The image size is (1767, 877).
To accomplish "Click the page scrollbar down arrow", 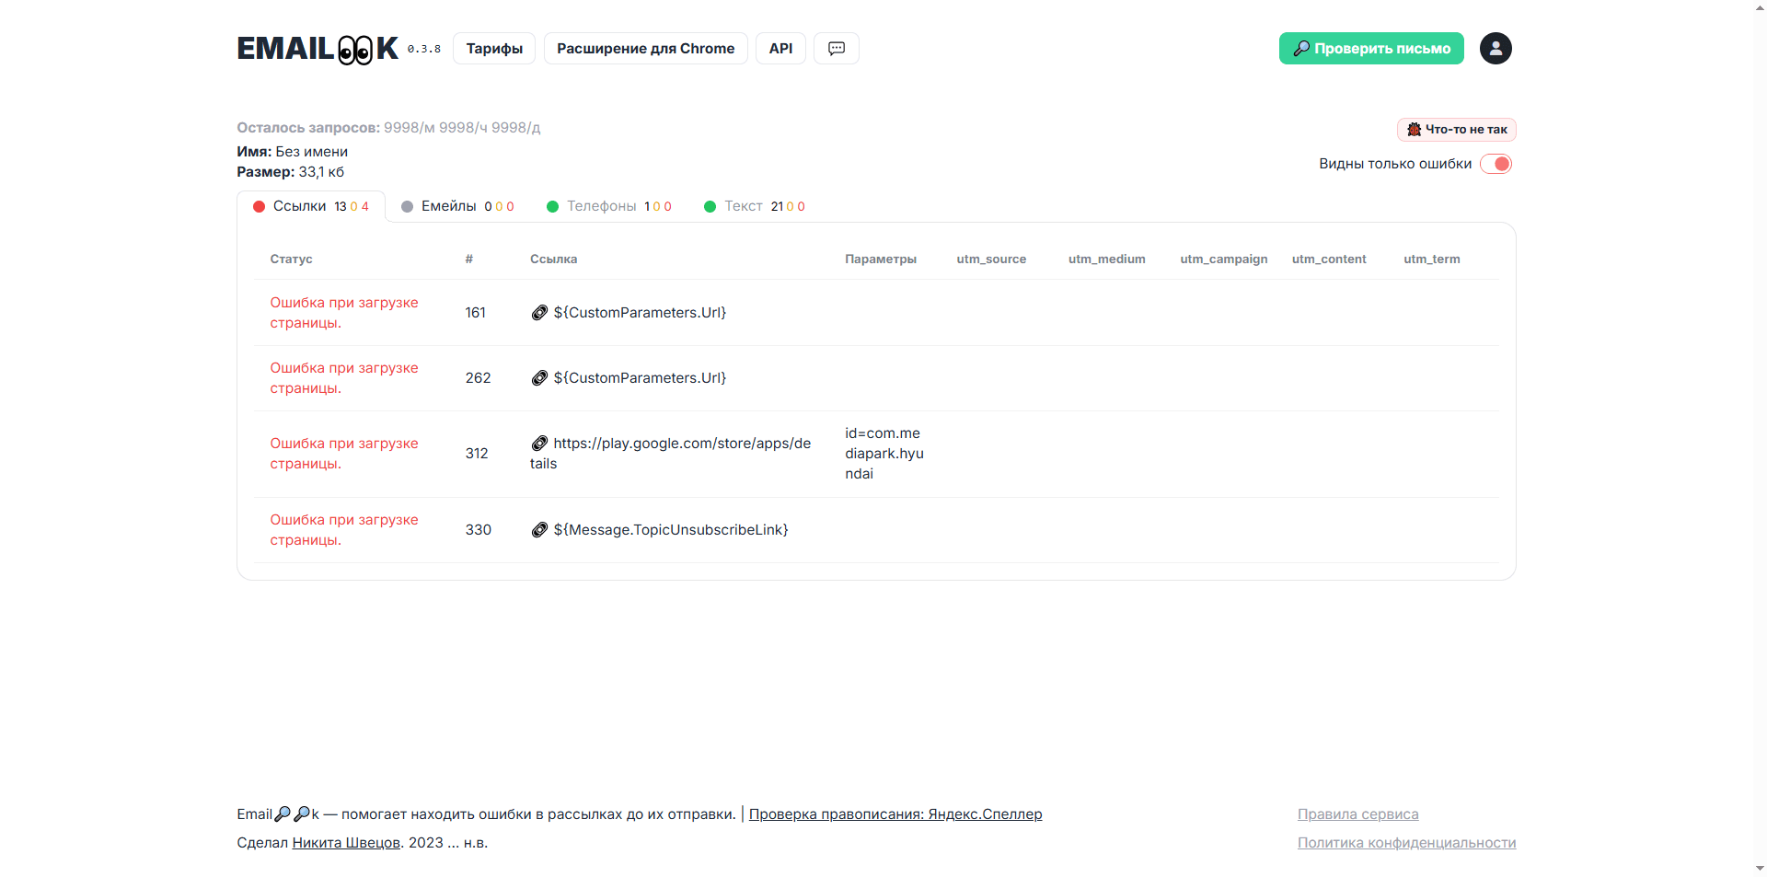I will point(1760,869).
